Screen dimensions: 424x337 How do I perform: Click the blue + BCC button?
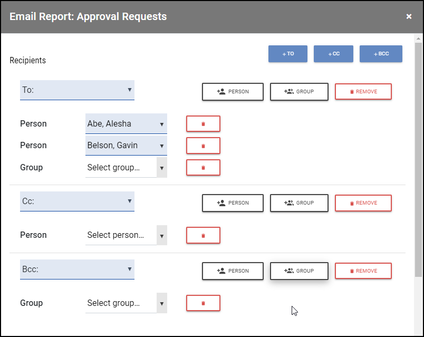381,54
